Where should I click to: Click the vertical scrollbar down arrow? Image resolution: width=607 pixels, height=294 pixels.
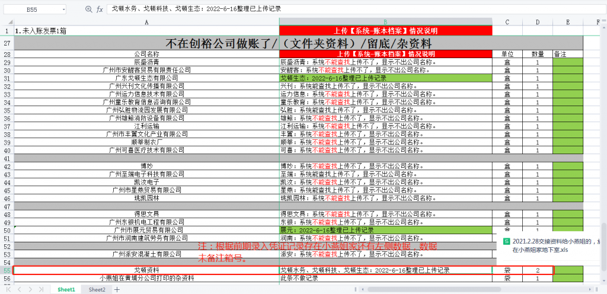tap(603, 280)
